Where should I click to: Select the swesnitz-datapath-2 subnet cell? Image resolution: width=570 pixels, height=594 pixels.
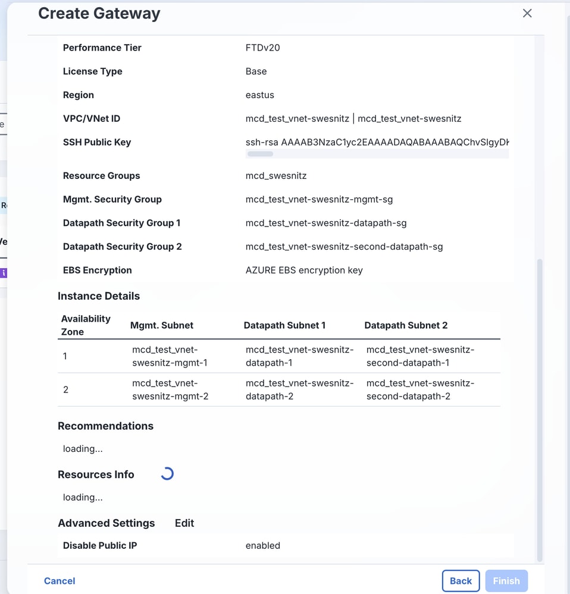pos(299,389)
